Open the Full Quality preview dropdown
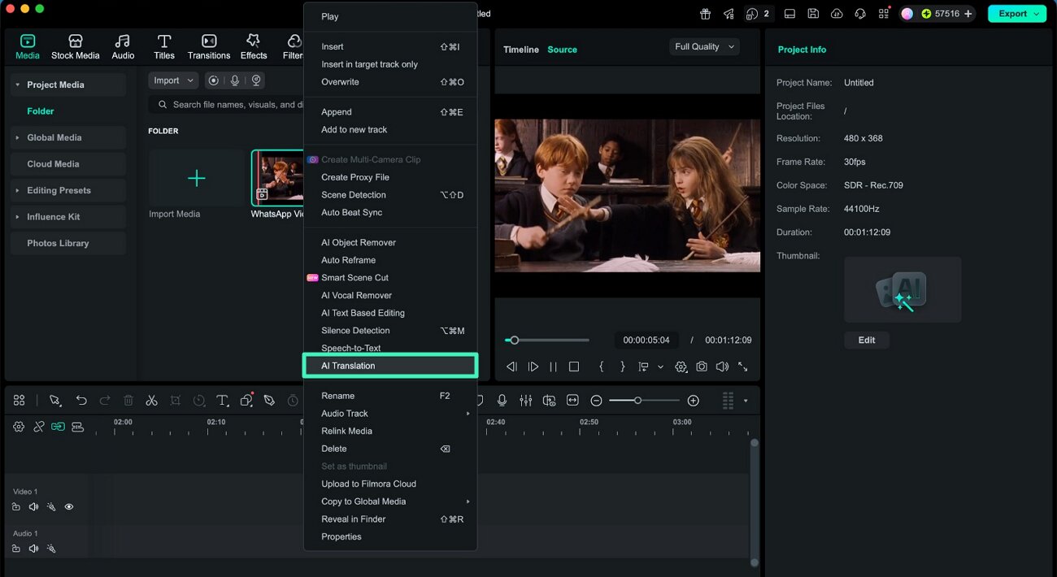Image resolution: width=1057 pixels, height=577 pixels. [704, 46]
